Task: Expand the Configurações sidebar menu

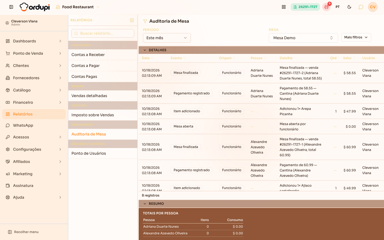Action: click(x=34, y=149)
